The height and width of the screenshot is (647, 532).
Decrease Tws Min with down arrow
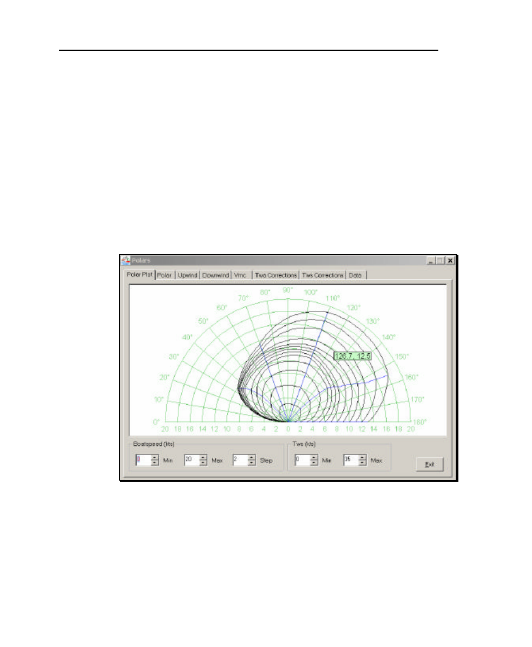(314, 463)
